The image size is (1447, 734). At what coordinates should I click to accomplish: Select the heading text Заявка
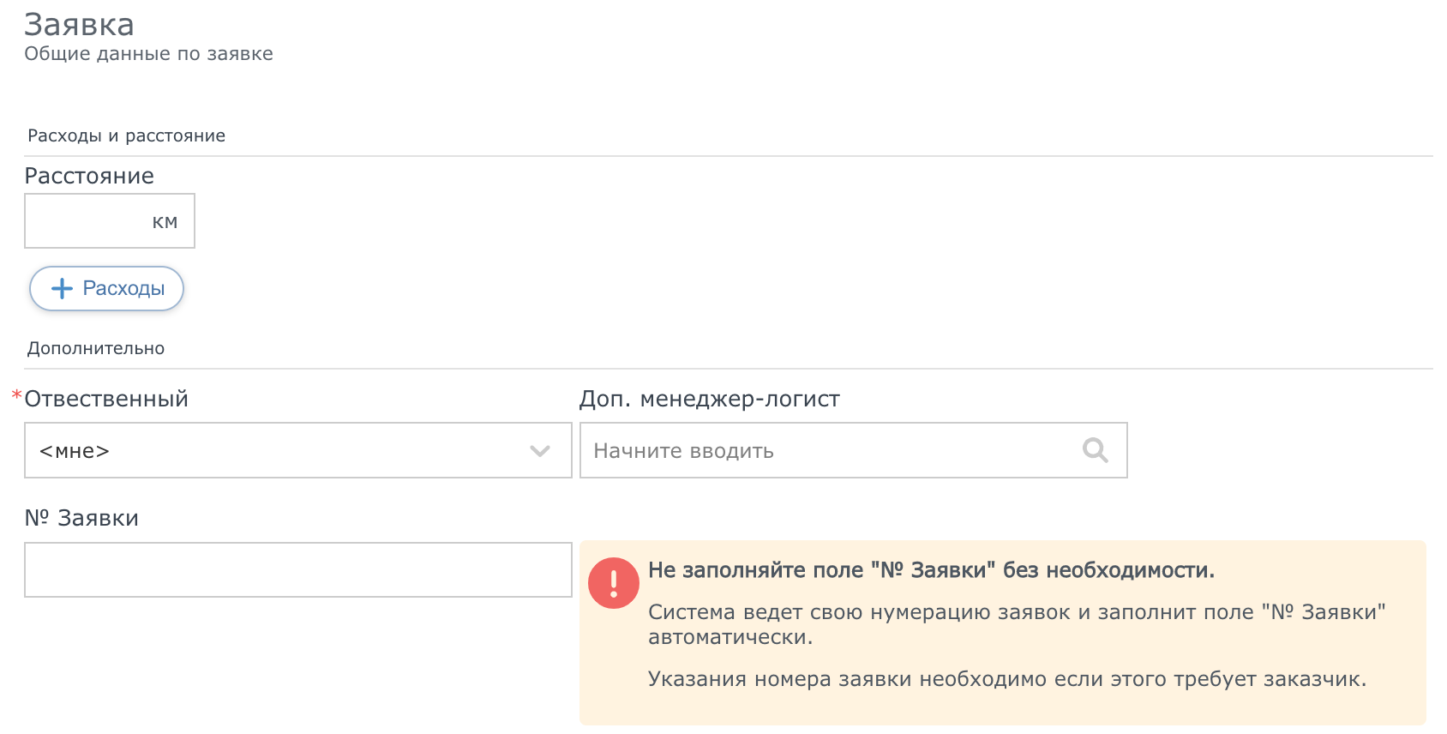[79, 25]
